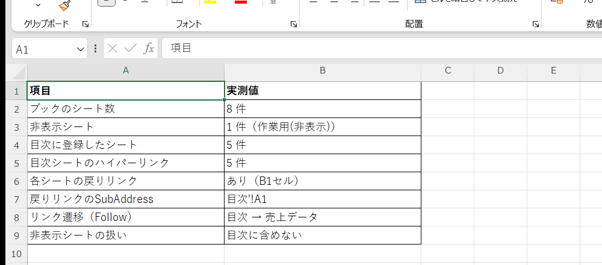
Task: Select row 5 header
Action: pyautogui.click(x=16, y=163)
